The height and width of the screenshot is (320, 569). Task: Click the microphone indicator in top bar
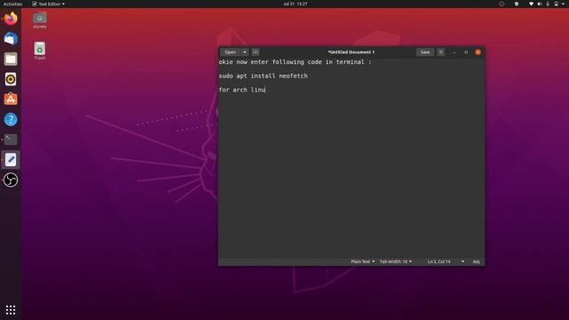click(548, 4)
